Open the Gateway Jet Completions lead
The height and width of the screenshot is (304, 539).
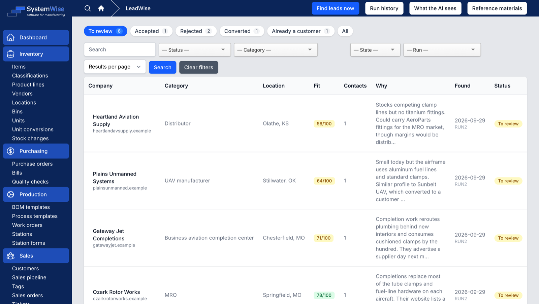[x=108, y=235]
